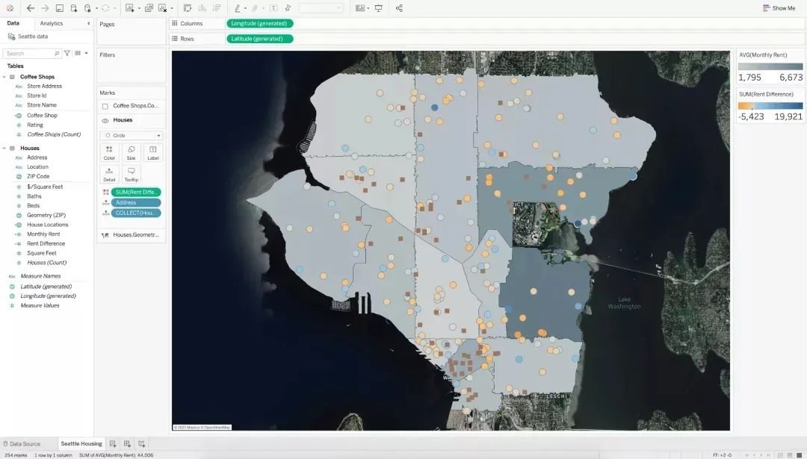Toggle mark labels with the T icon

(273, 8)
